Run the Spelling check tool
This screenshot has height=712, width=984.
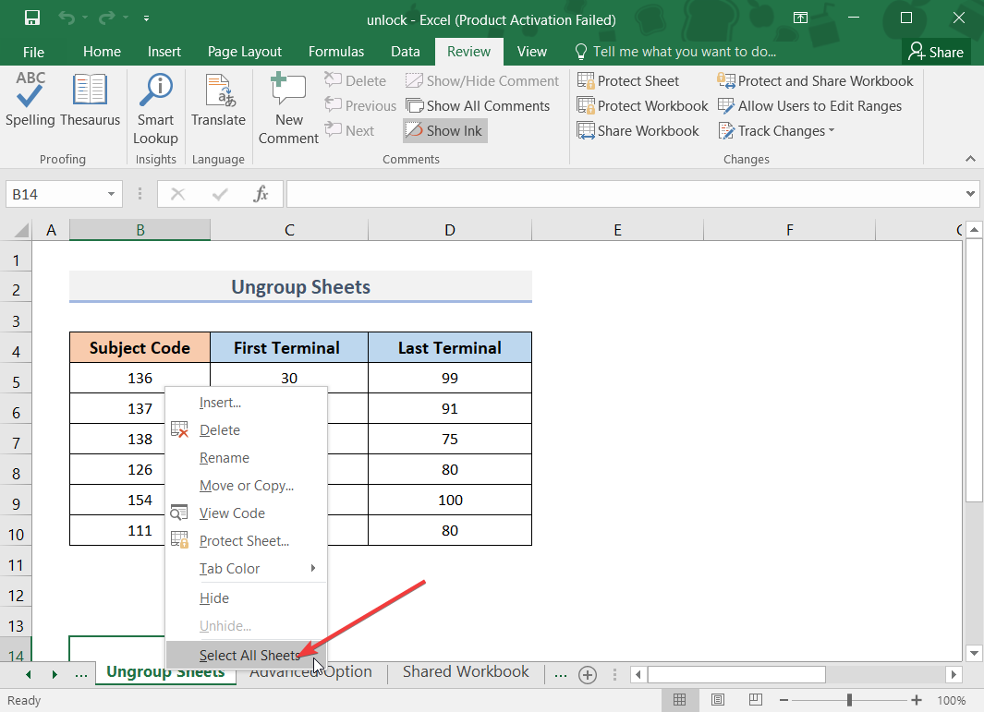pyautogui.click(x=30, y=101)
